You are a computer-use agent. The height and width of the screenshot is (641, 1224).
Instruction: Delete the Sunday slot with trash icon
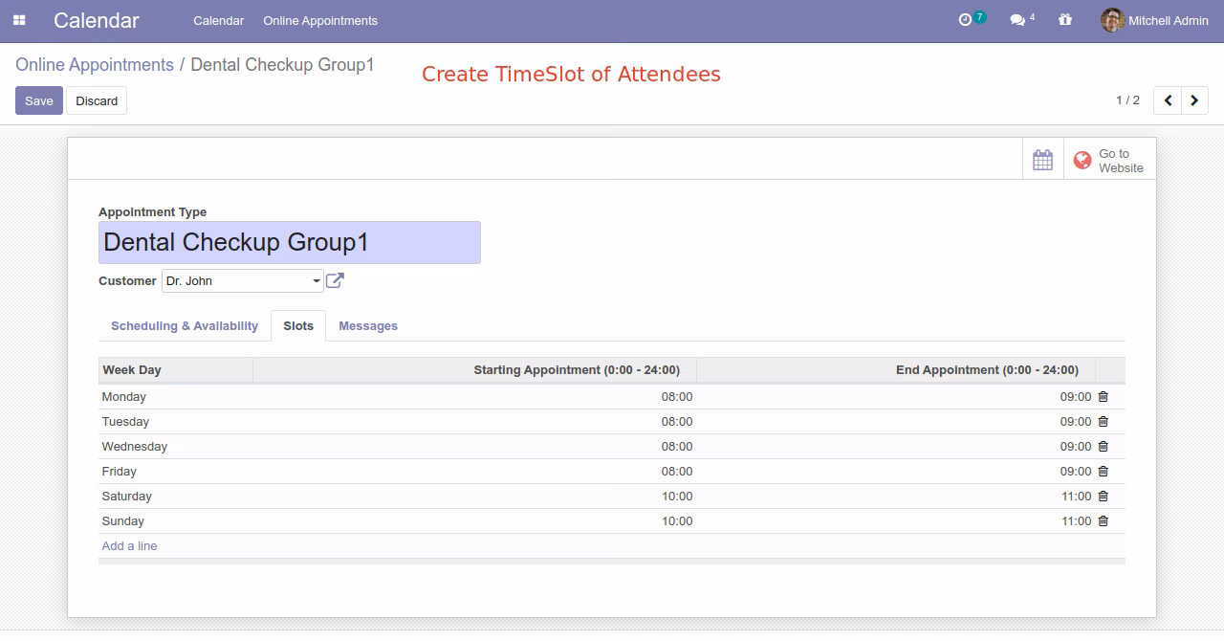click(x=1104, y=520)
